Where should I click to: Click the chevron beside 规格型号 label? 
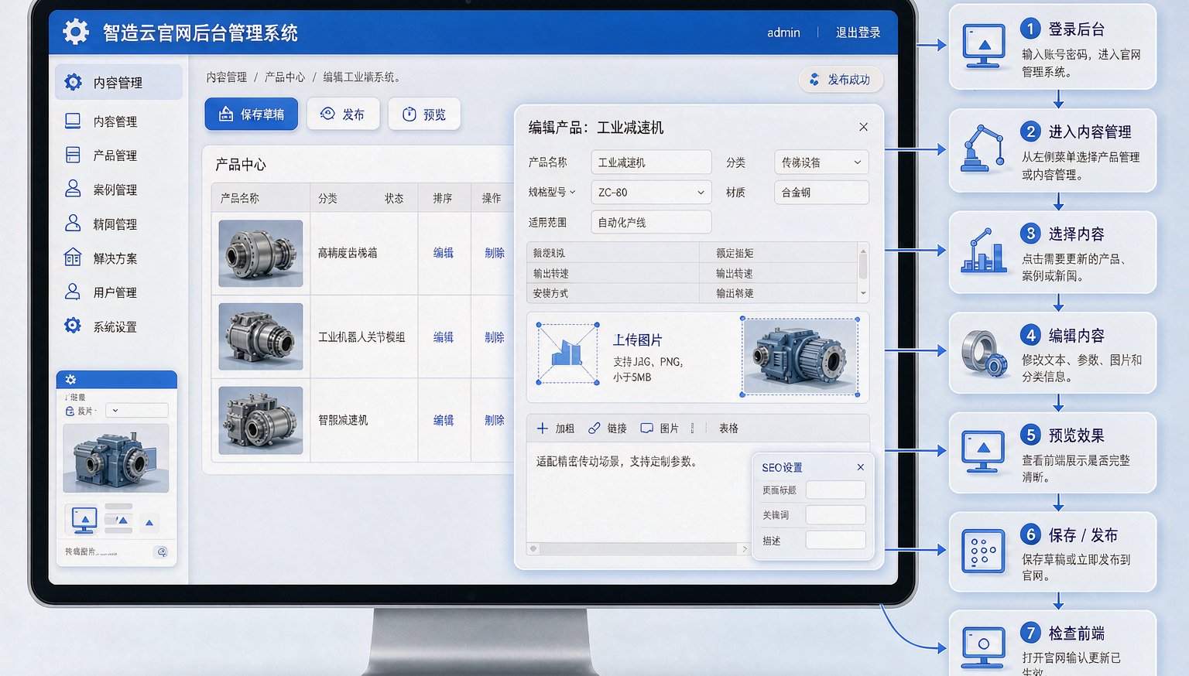coord(573,192)
